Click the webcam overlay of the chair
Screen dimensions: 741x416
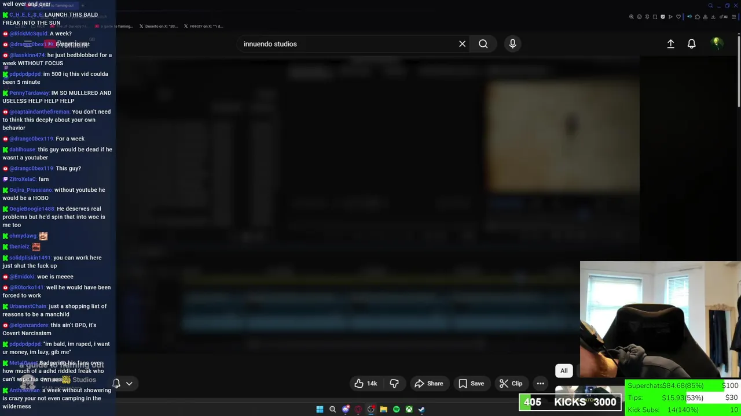click(x=660, y=320)
